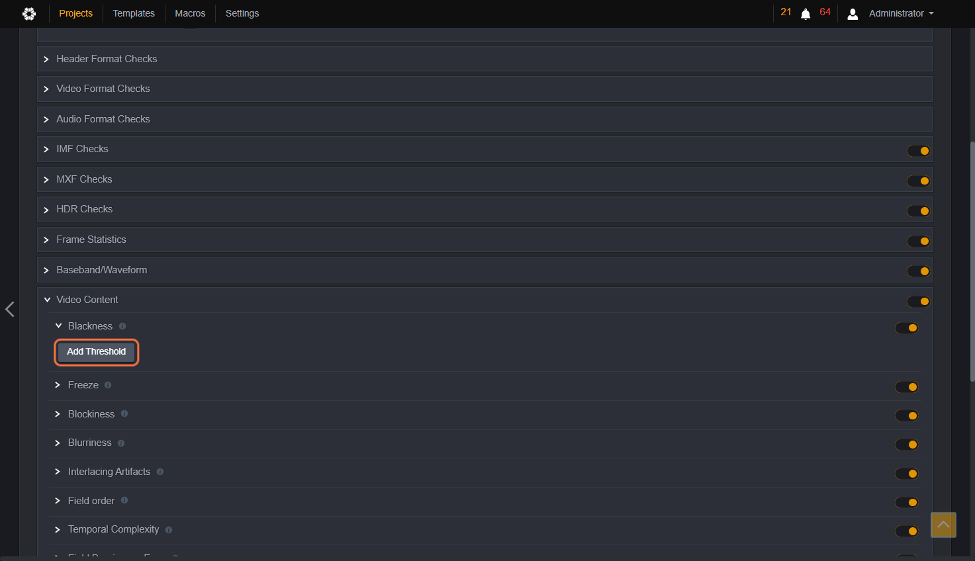The height and width of the screenshot is (561, 975).
Task: Toggle the Frame Statistics switch
Action: coord(918,241)
